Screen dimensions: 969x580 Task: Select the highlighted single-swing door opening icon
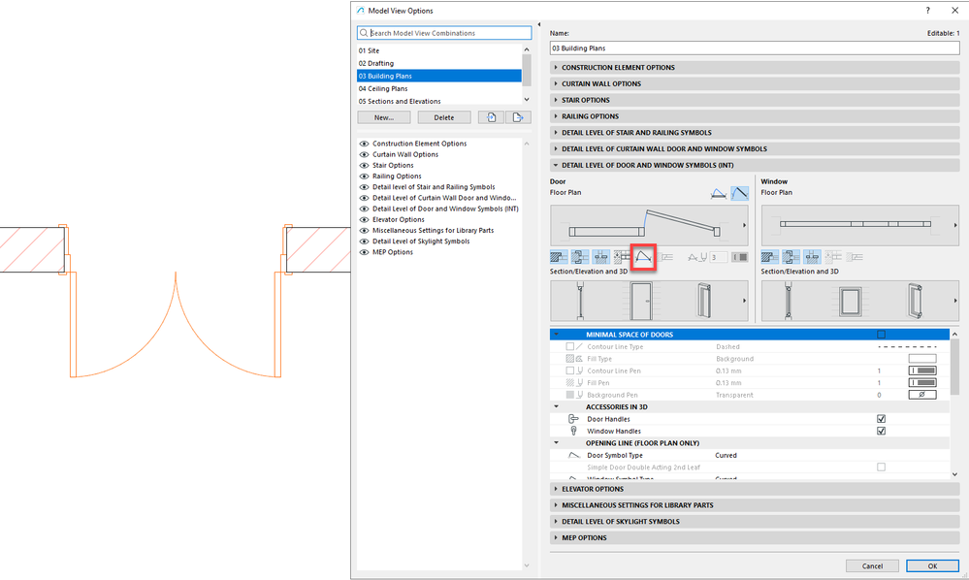coord(740,193)
